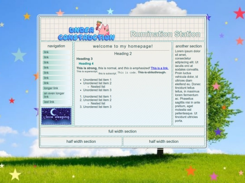Click the teal 'Heading 4' text
Viewport: 245px width, 183px height.
[86, 64]
